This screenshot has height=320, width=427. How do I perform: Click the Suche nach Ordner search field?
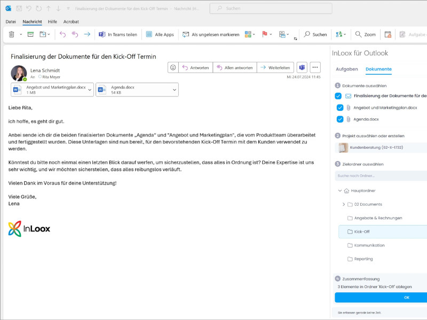pos(381,176)
